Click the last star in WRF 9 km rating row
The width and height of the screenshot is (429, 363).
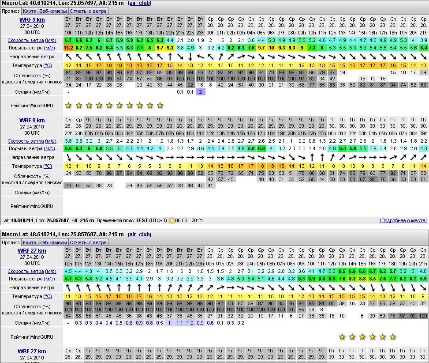160,106
